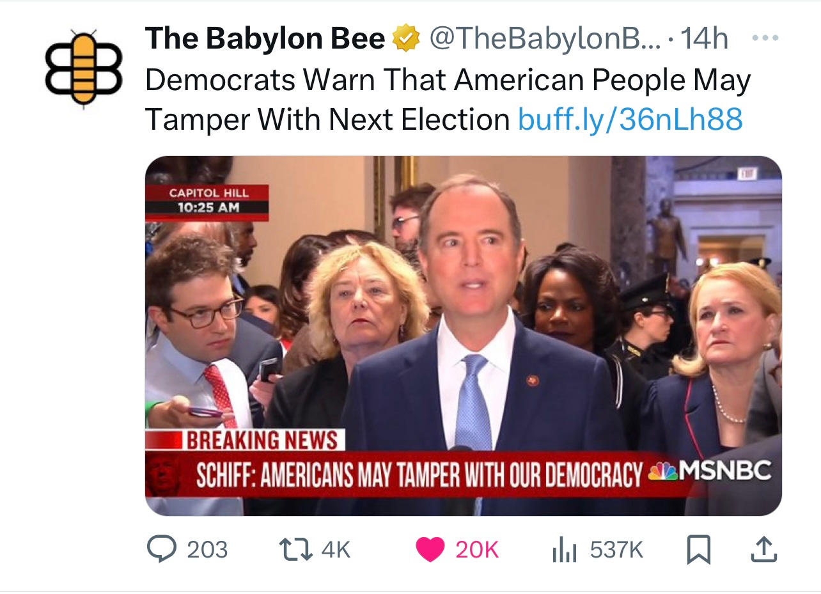Click the 203 replies count
Image resolution: width=821 pixels, height=594 pixels.
(x=207, y=550)
